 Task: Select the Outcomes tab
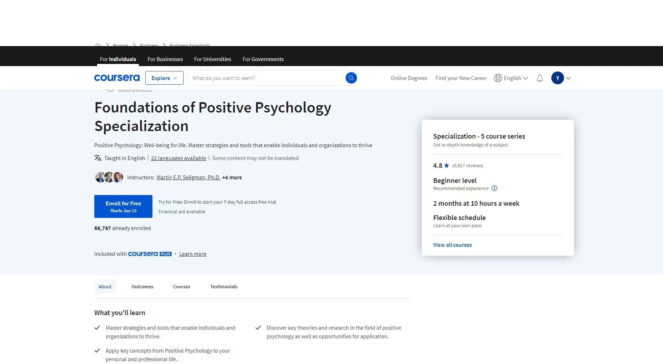pos(142,286)
